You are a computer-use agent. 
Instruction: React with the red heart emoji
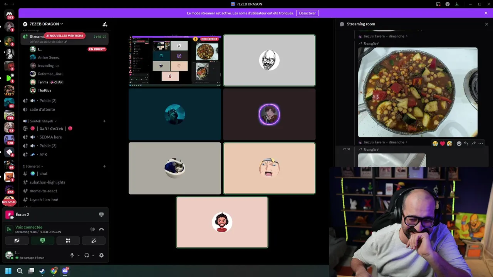click(443, 144)
